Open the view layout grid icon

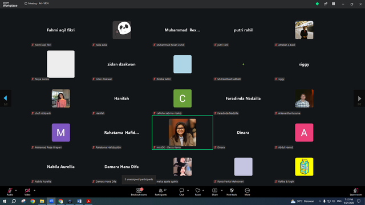pos(333,4)
